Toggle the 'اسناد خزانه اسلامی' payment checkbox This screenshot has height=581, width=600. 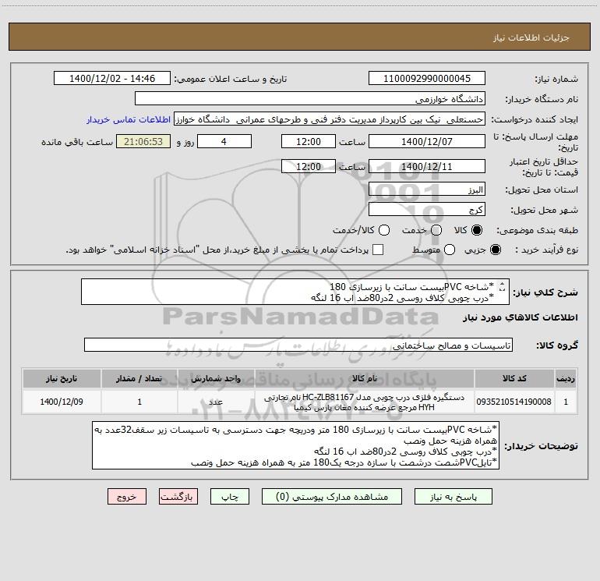click(378, 250)
